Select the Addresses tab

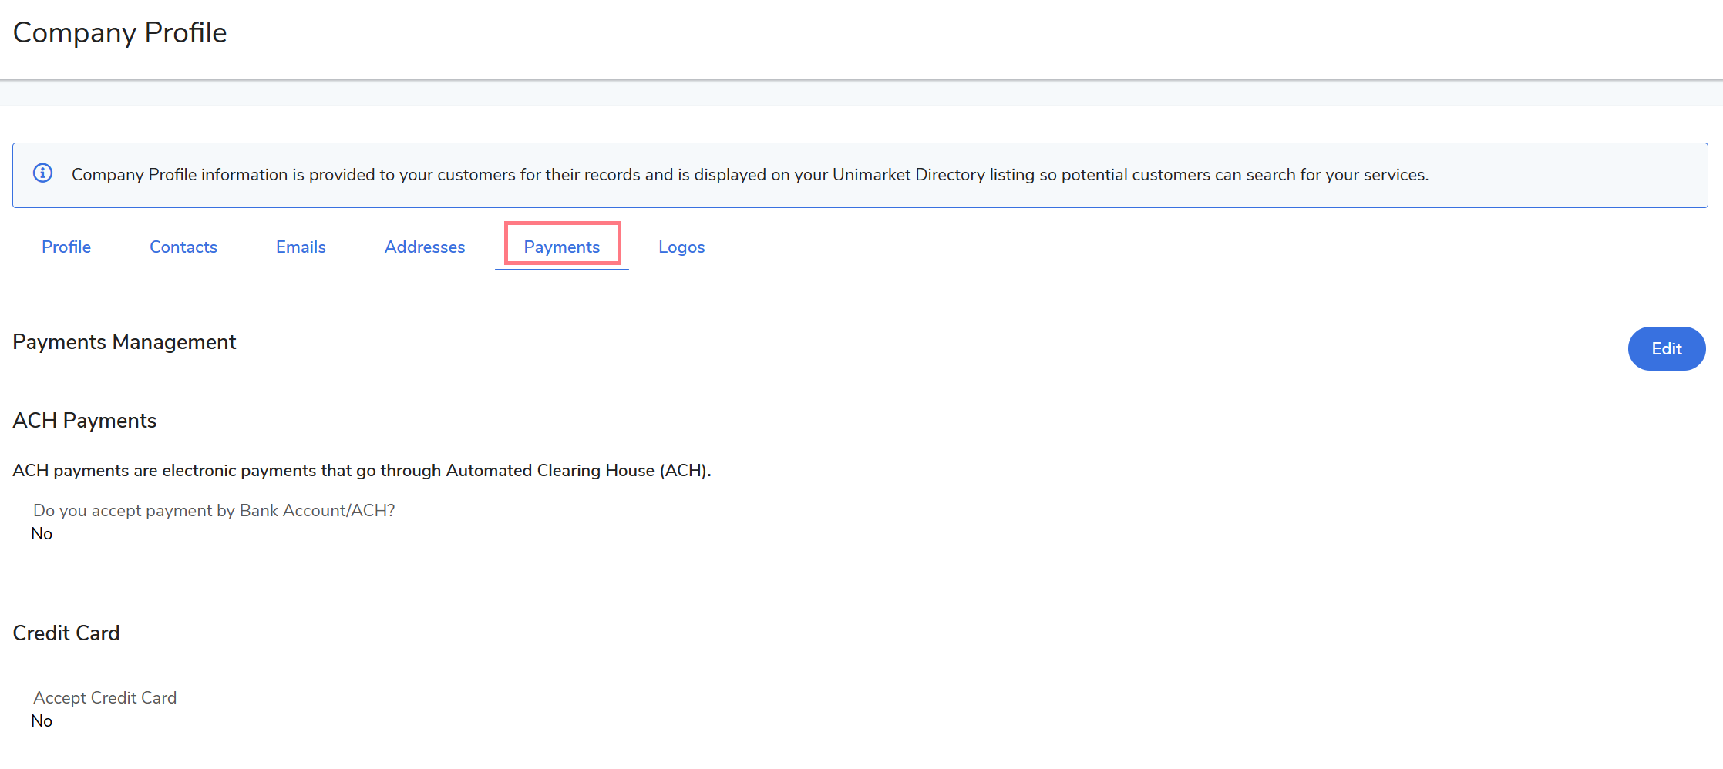pyautogui.click(x=425, y=247)
